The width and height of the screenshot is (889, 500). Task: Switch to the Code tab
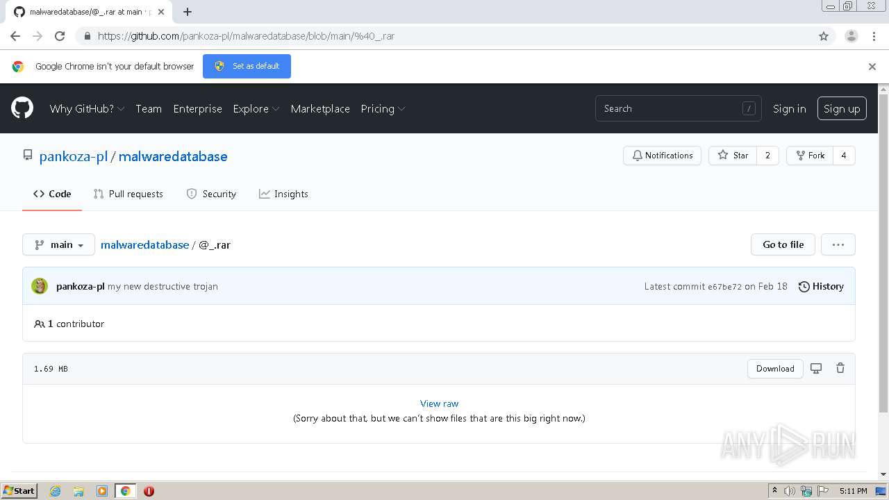(x=52, y=194)
